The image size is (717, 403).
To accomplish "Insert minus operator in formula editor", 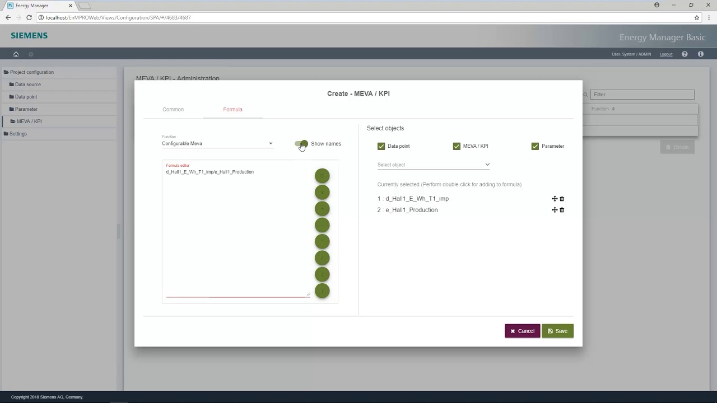I will (322, 225).
